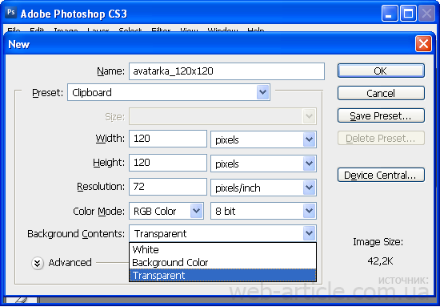The height and width of the screenshot is (307, 440).
Task: Expand the Advanced options chevron
Action: pyautogui.click(x=38, y=264)
